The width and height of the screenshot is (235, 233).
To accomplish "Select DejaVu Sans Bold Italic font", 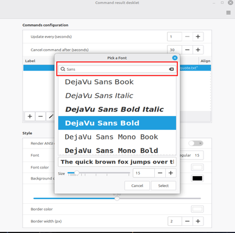I will pos(117,109).
